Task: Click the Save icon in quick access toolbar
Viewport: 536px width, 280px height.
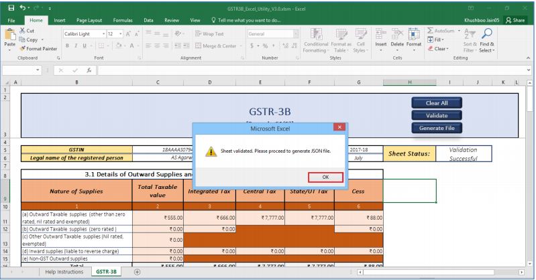Action: click(x=11, y=8)
